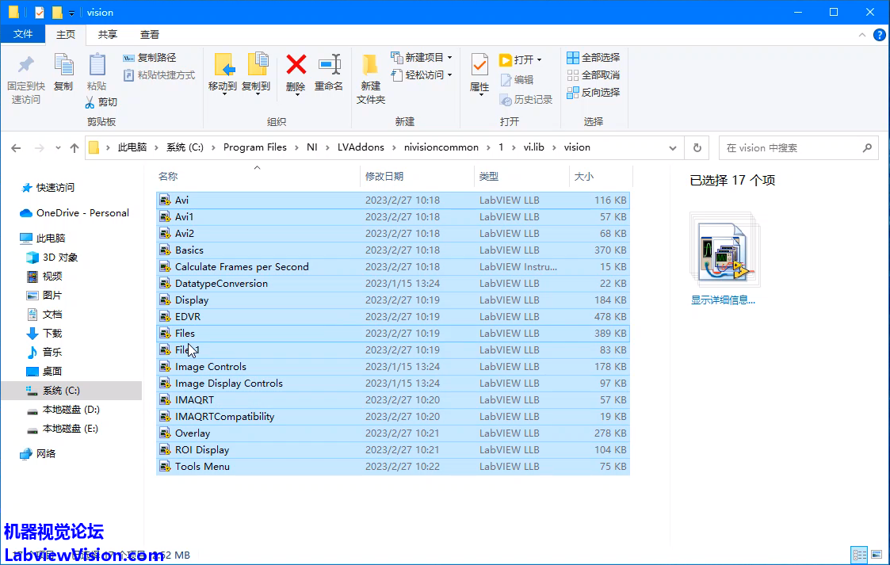Expand chevron after Program Files in path
Viewport: 890px width, 565px height.
click(x=296, y=147)
